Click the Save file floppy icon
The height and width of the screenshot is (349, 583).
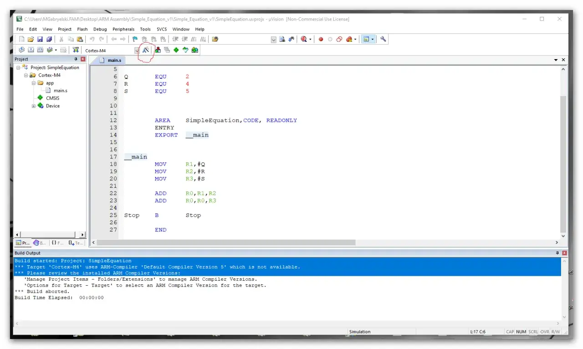[x=40, y=40]
